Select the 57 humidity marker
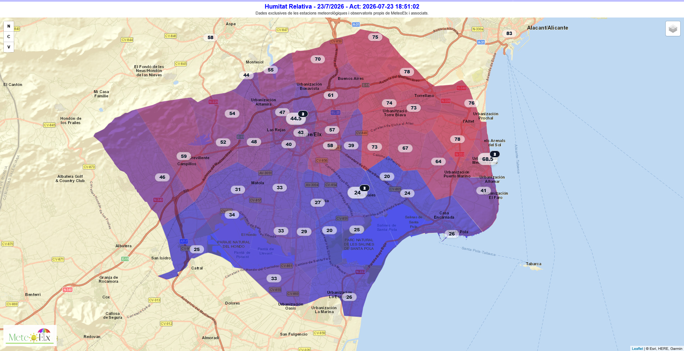The width and height of the screenshot is (684, 351). pos(332,130)
